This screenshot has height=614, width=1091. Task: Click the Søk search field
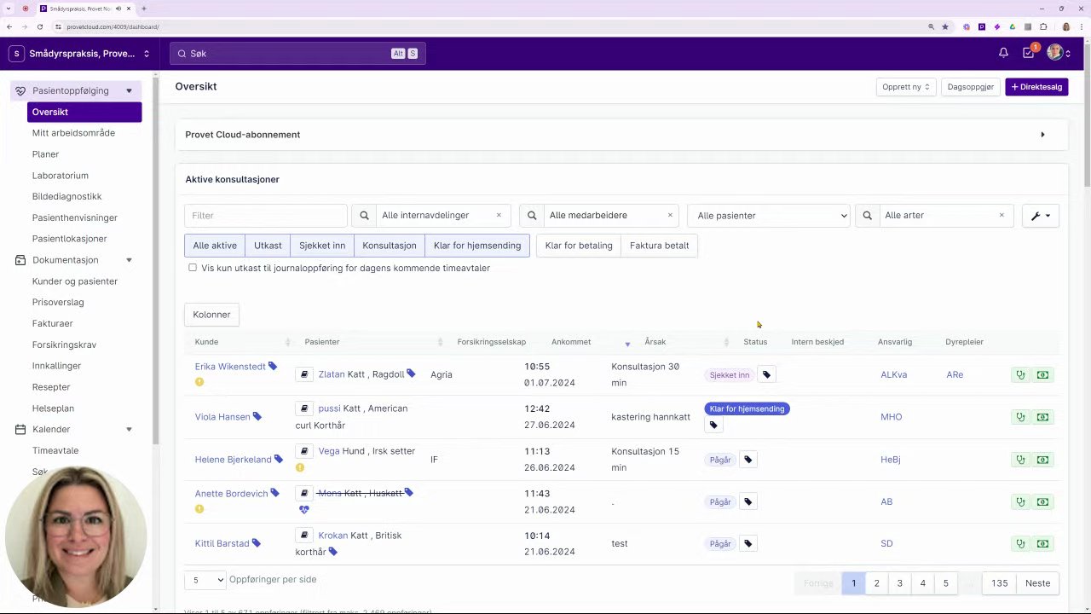pyautogui.click(x=297, y=54)
